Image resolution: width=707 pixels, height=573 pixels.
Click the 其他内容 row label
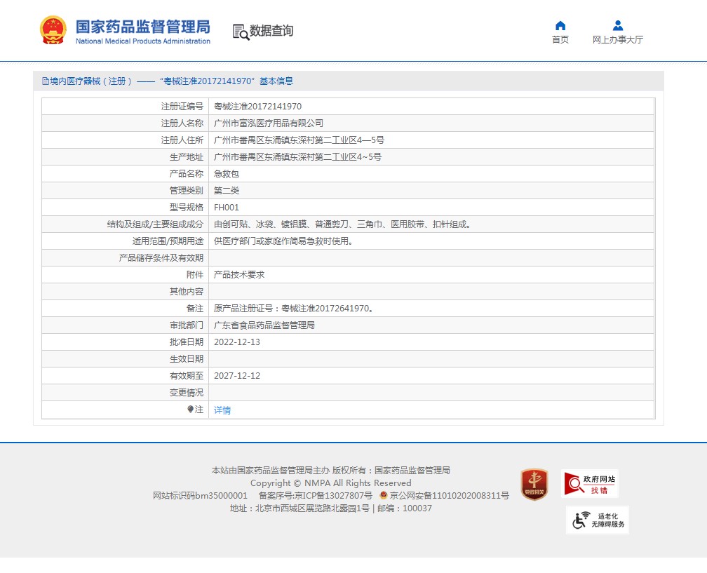click(187, 292)
